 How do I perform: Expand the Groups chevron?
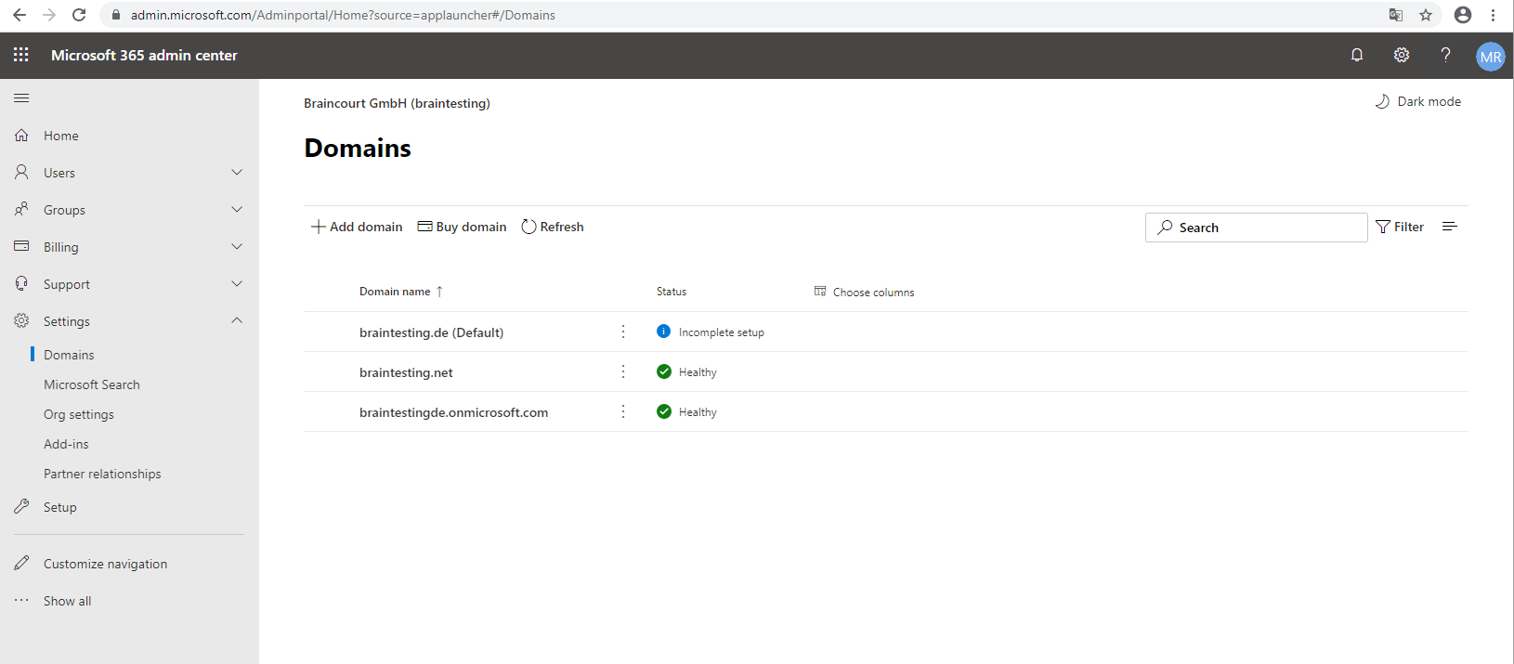click(237, 210)
